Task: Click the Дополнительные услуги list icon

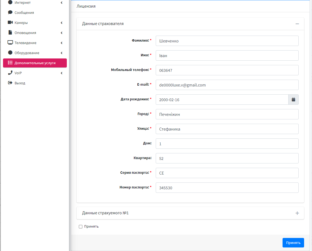Action: (10, 63)
